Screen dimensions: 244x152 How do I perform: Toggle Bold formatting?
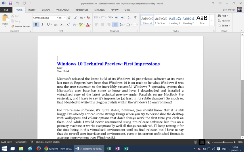pyautogui.click(x=36, y=24)
